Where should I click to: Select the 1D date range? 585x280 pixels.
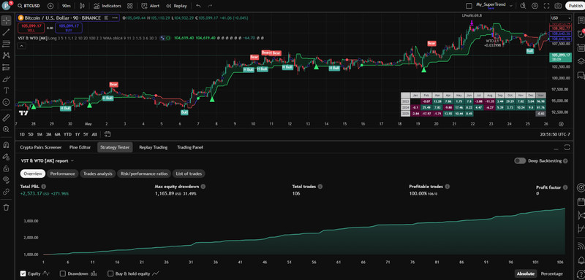point(22,135)
